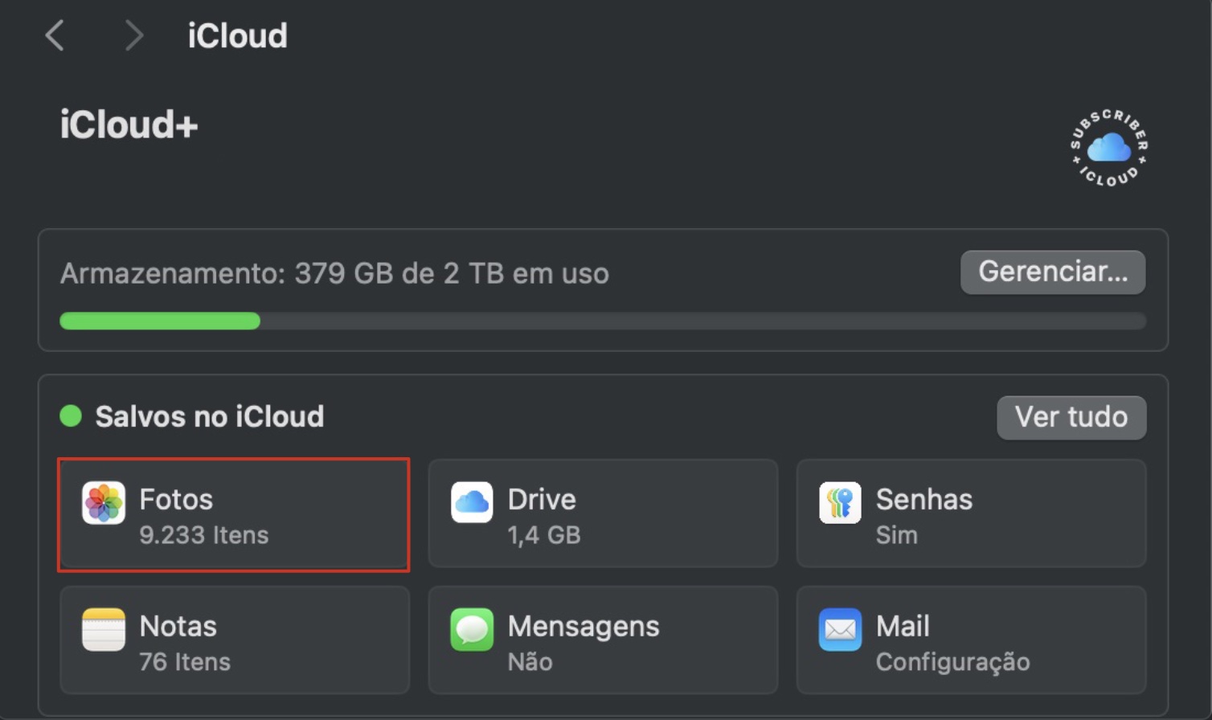The height and width of the screenshot is (720, 1212).
Task: Click the Mail envelope icon
Action: point(840,630)
